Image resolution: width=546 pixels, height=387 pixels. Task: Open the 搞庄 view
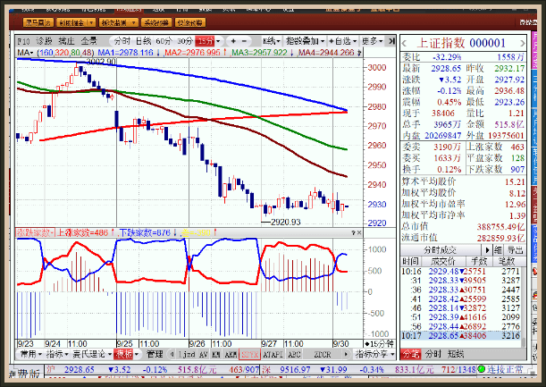tap(66, 41)
